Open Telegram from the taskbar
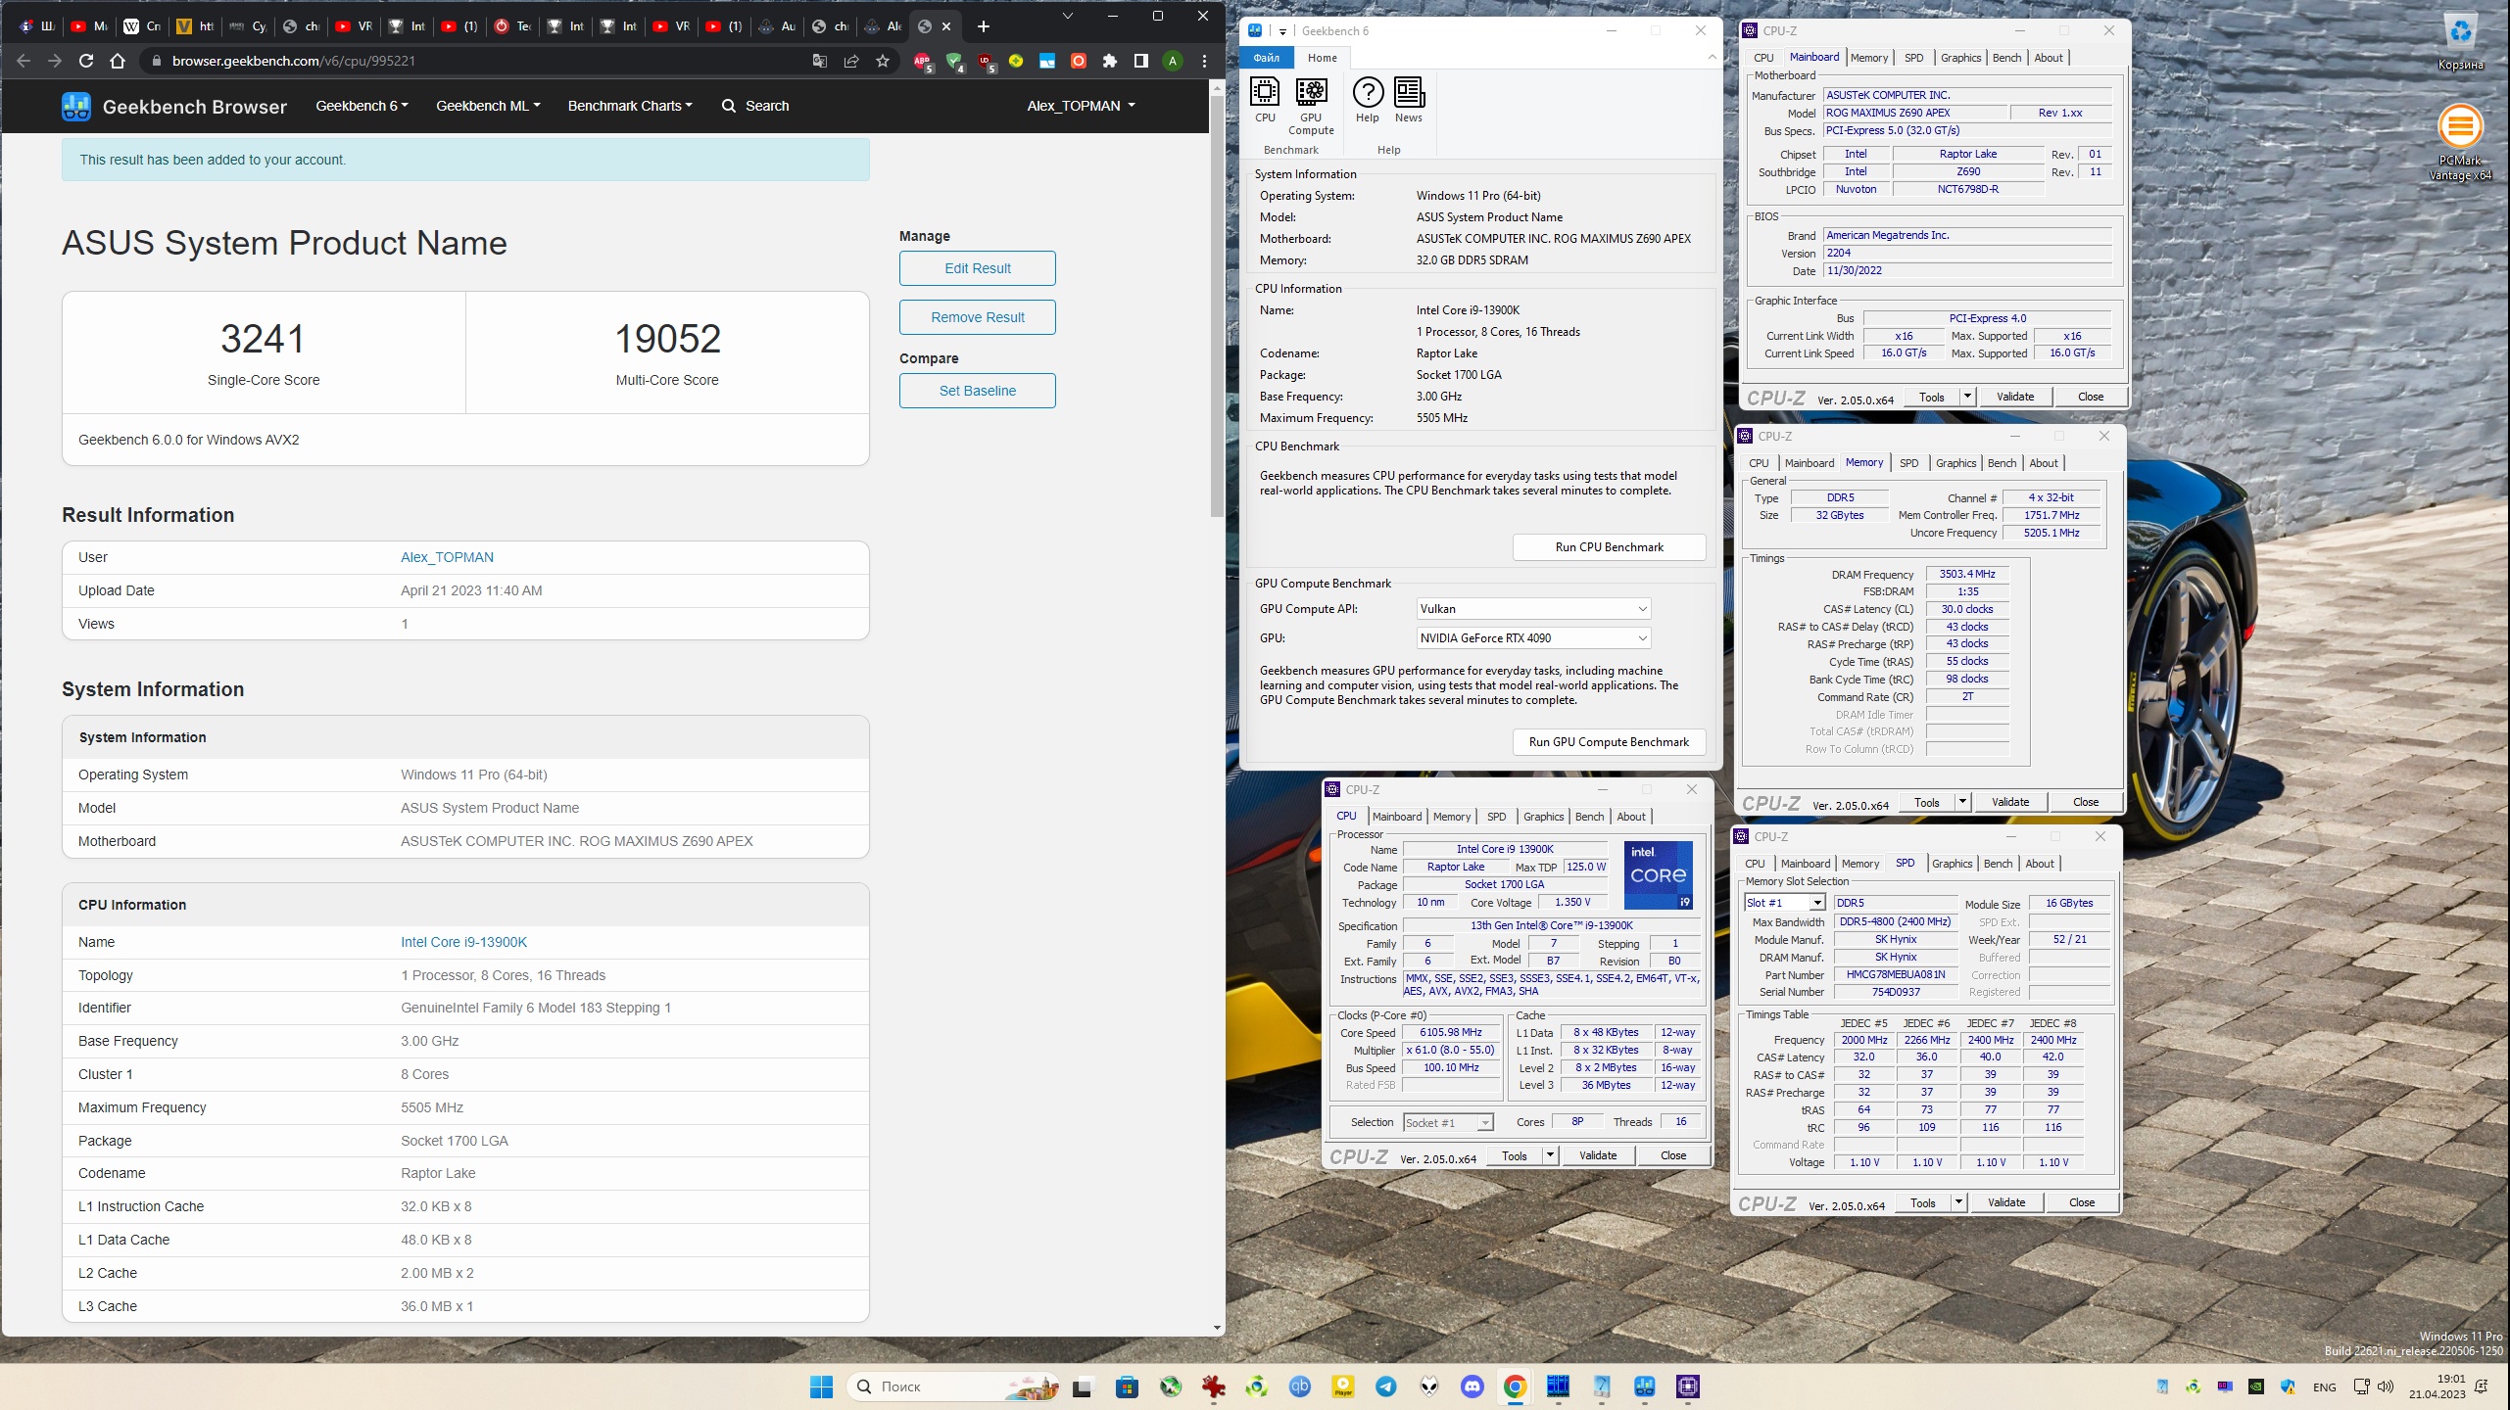 coord(1386,1386)
